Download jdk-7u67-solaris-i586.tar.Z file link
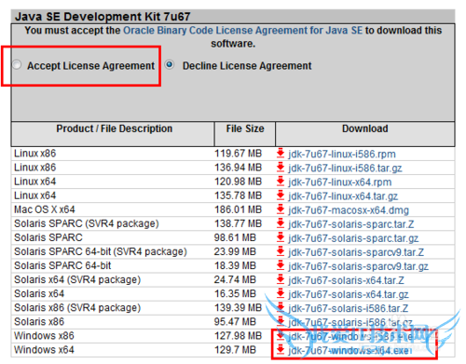466x364 pixels. tap(349, 308)
